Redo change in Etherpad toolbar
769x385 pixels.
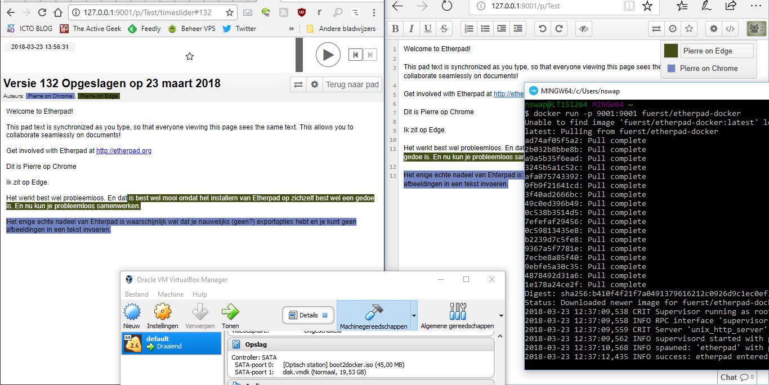(558, 29)
